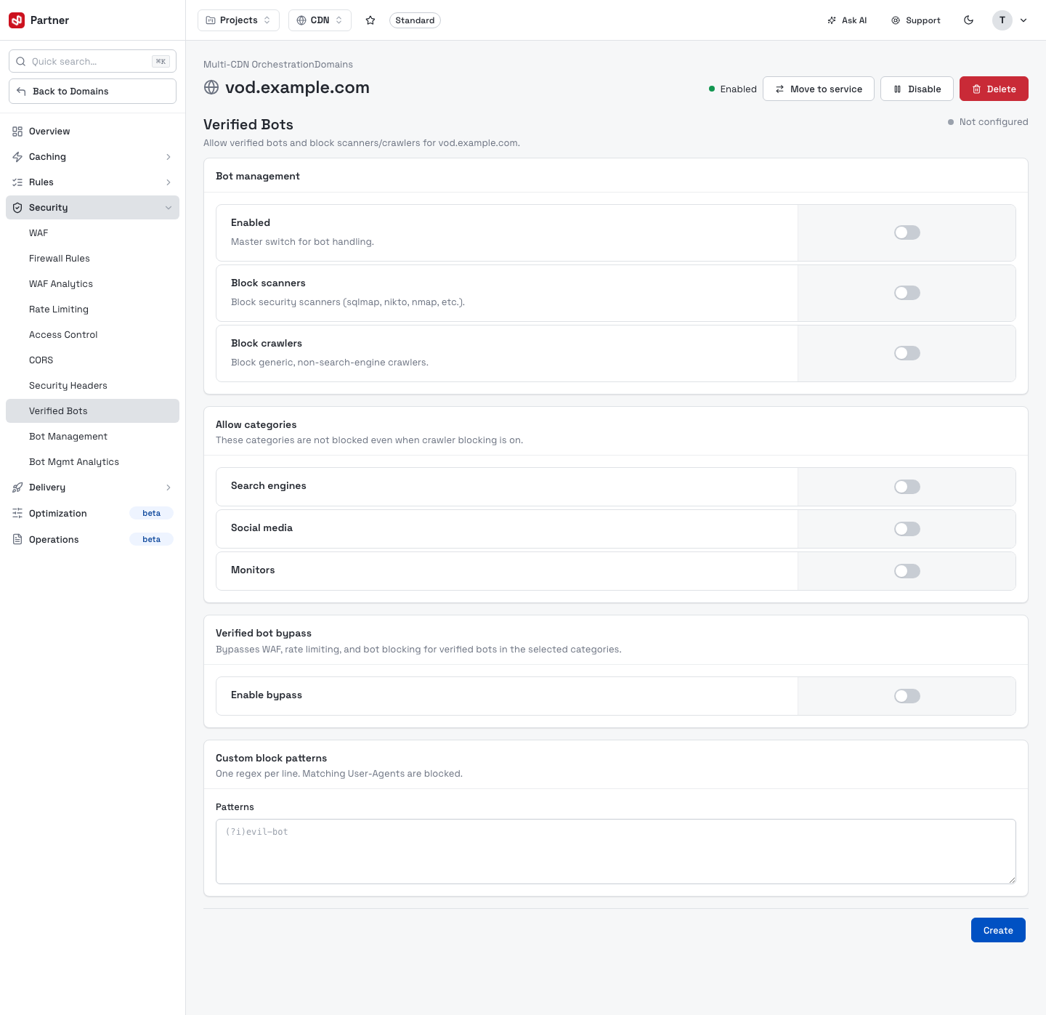
Task: Open Ask AI sparkle assistant
Action: [847, 20]
